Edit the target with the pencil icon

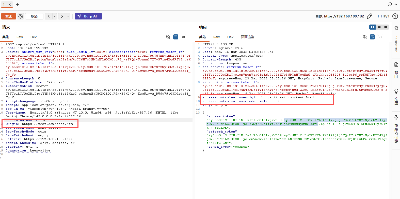[370, 16]
